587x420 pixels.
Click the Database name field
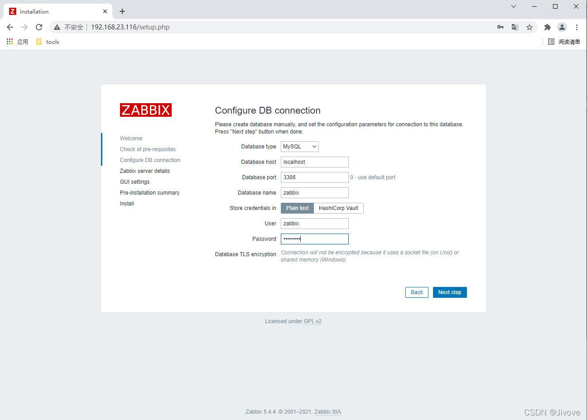pos(315,193)
